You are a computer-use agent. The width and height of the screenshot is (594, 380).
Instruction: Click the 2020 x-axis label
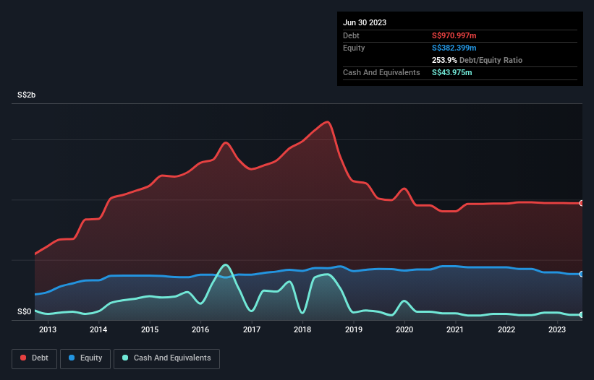[x=404, y=329]
